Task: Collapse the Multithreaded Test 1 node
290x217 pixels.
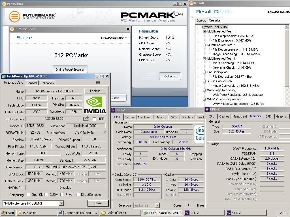Action: [x=204, y=31]
